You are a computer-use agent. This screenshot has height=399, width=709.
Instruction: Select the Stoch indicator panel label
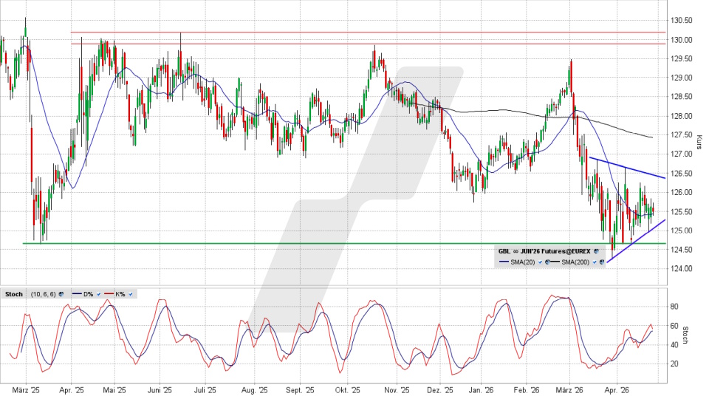click(14, 294)
